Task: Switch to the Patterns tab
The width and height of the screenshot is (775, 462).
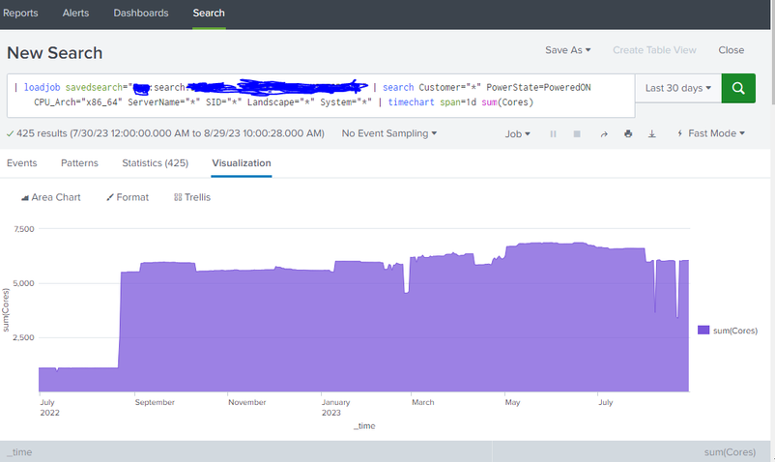Action: click(79, 163)
